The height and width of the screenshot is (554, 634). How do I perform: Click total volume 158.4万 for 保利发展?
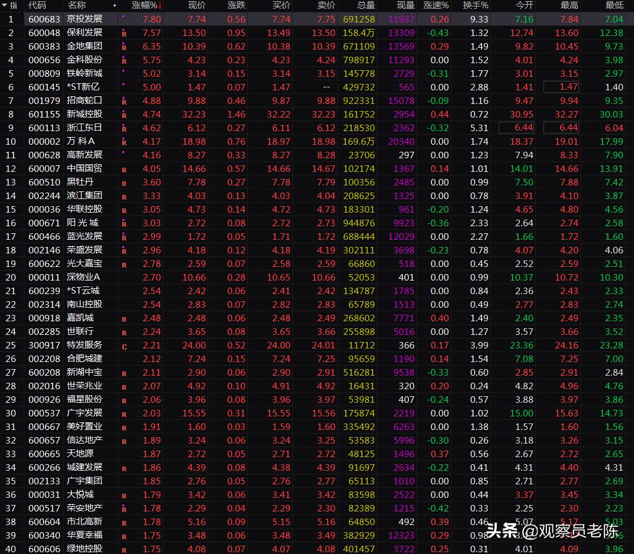[358, 32]
